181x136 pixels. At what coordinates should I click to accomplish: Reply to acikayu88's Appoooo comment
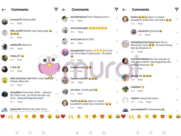point(20,49)
